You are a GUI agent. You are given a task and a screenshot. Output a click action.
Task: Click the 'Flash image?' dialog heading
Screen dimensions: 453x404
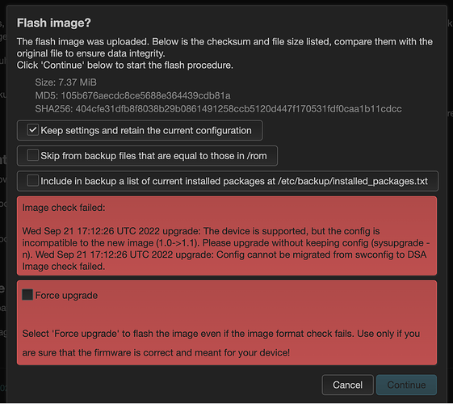(x=54, y=23)
